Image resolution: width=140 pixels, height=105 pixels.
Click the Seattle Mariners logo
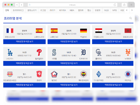coord(54,52)
